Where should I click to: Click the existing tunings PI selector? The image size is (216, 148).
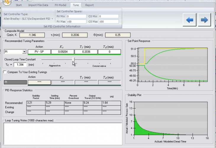15,82
